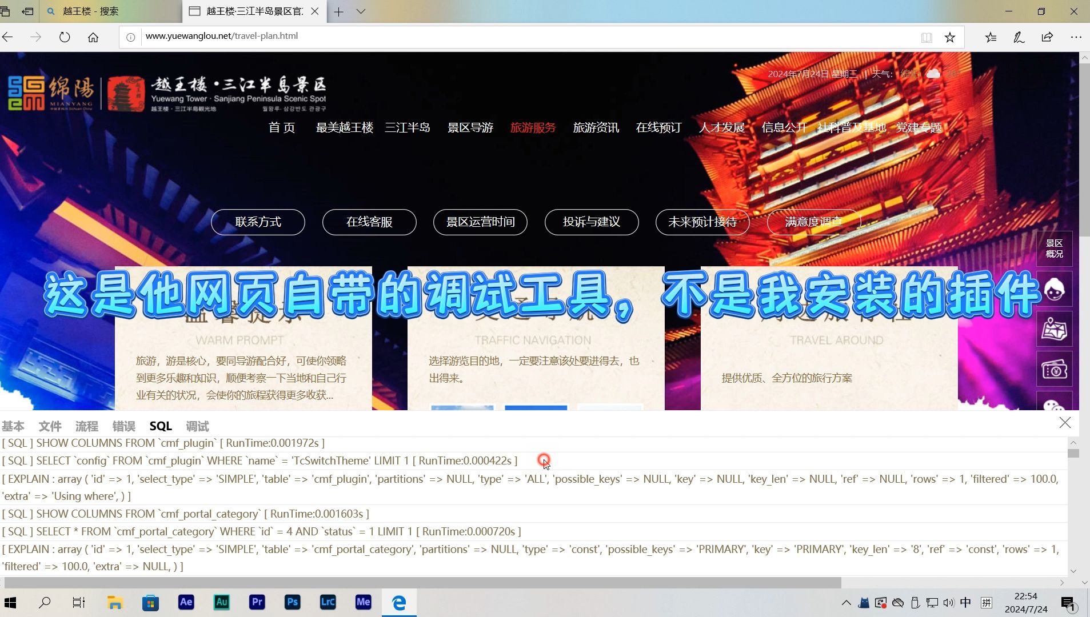
Task: Open the 旅游服务 menu
Action: tap(533, 127)
